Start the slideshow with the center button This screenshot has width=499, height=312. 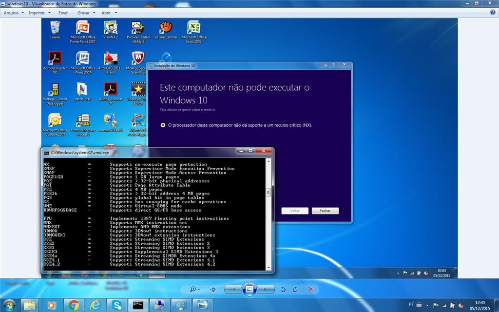tap(249, 289)
